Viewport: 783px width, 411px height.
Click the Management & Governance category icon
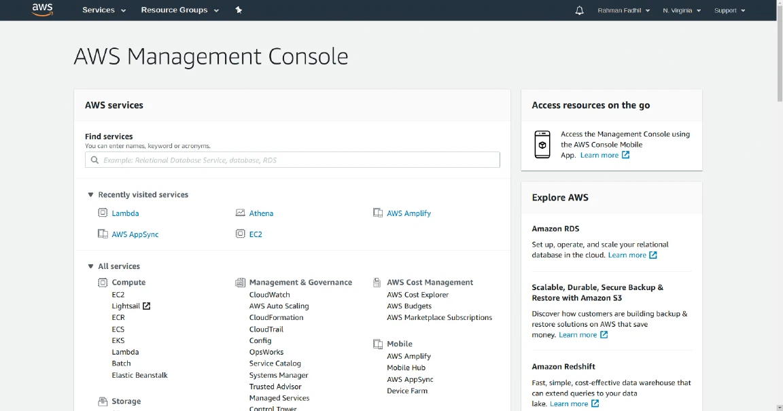click(x=240, y=282)
